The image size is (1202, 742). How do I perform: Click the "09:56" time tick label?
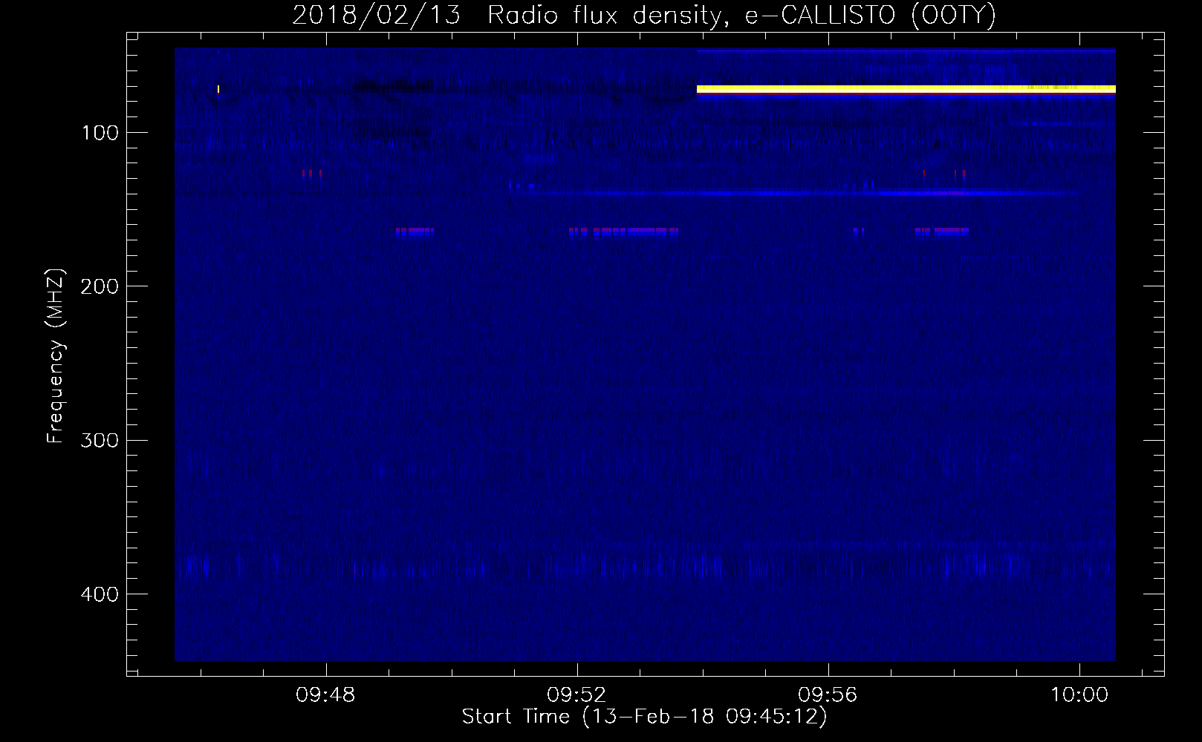point(828,695)
